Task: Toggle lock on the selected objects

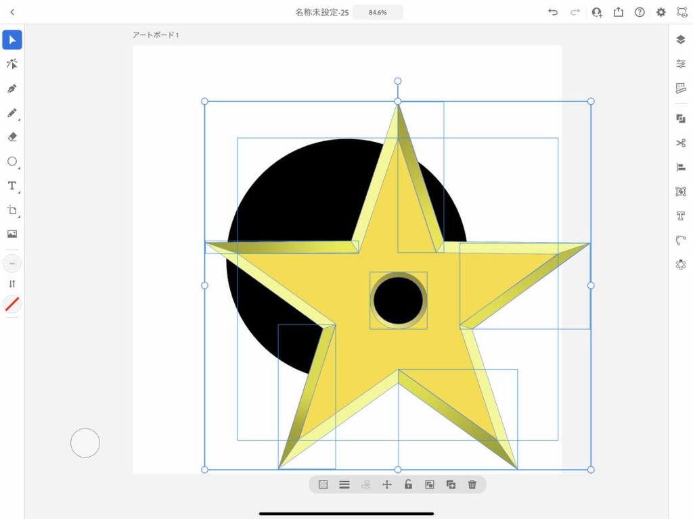Action: (x=408, y=485)
